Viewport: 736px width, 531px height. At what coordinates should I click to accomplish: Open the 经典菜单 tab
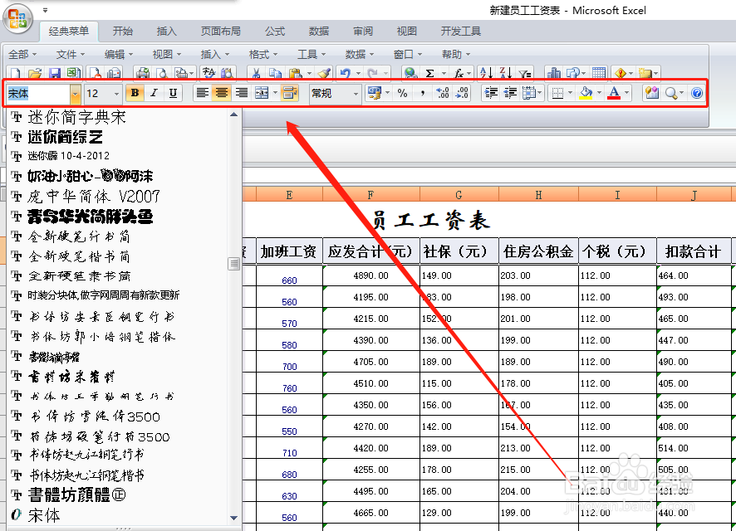[68, 32]
